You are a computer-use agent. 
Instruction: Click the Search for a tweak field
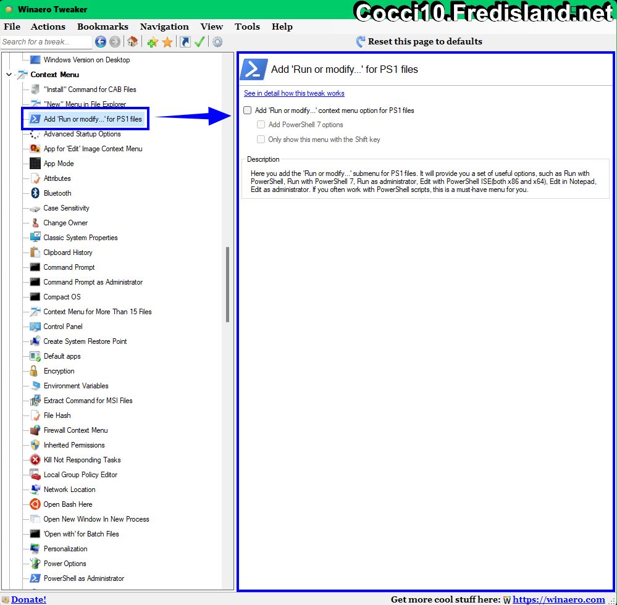[x=46, y=42]
